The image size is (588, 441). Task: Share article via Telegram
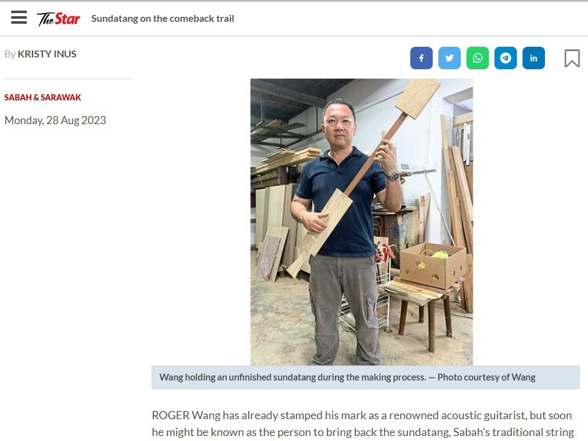(506, 58)
